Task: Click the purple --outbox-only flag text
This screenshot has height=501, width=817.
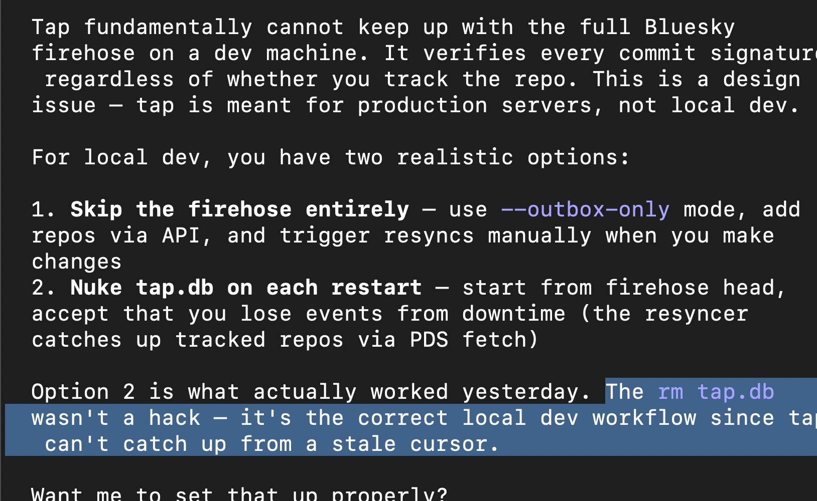Action: 585,209
